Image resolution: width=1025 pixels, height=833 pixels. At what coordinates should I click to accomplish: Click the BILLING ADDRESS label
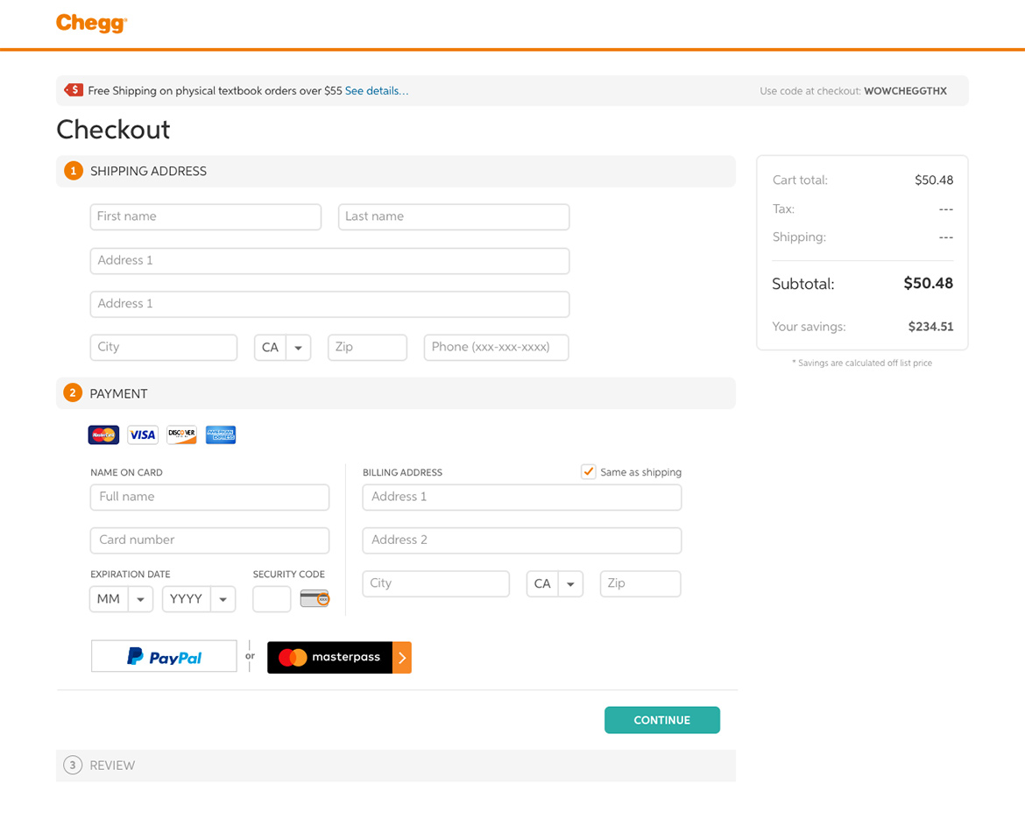click(x=403, y=472)
